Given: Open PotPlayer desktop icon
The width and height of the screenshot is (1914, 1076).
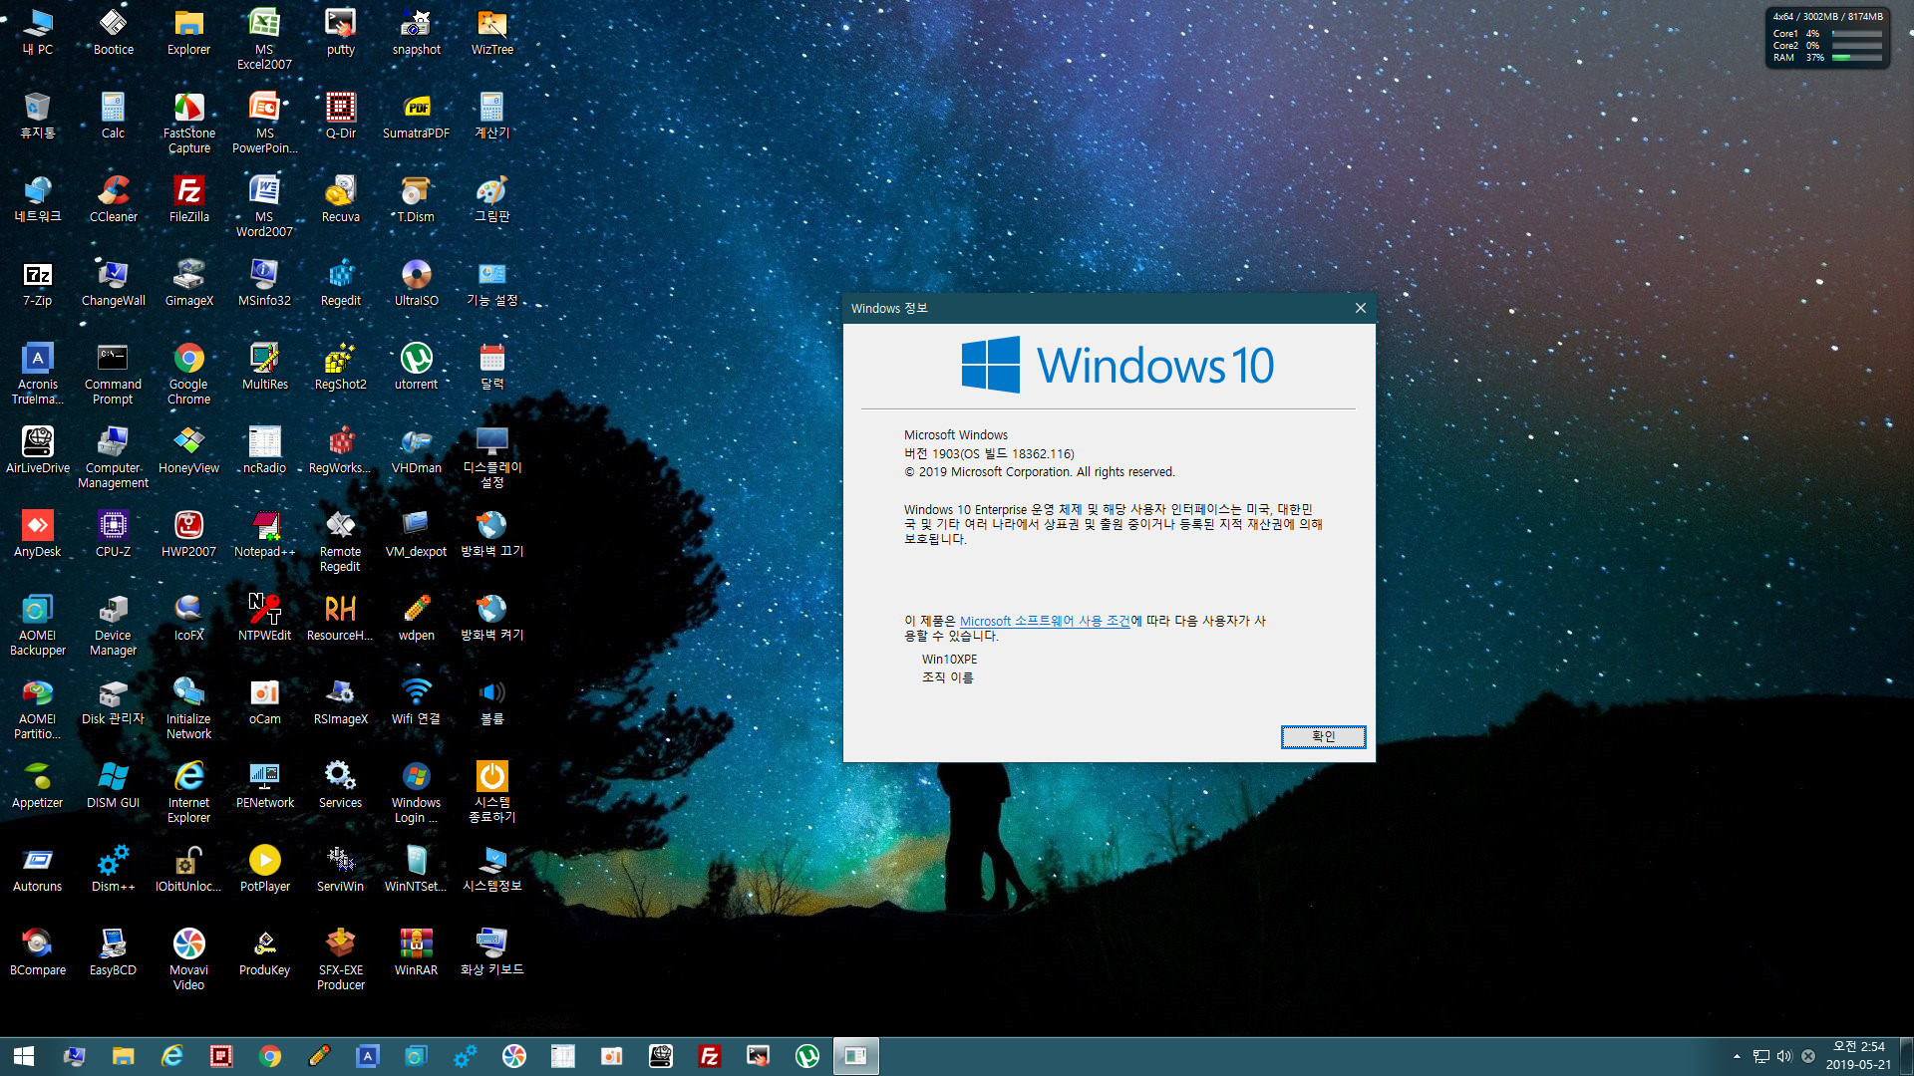Looking at the screenshot, I should coord(264,869).
